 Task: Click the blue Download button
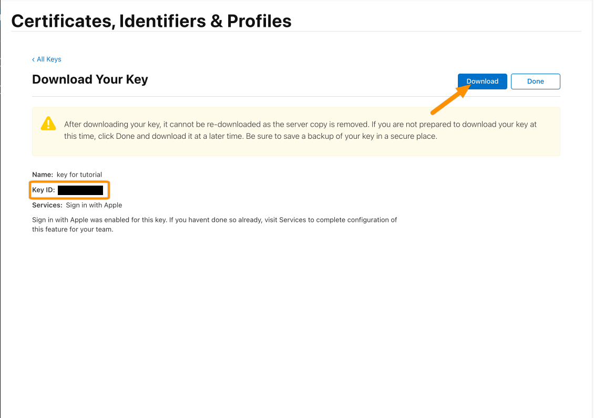tap(482, 81)
